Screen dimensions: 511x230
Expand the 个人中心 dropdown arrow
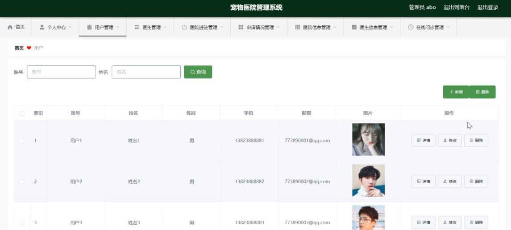pyautogui.click(x=70, y=27)
